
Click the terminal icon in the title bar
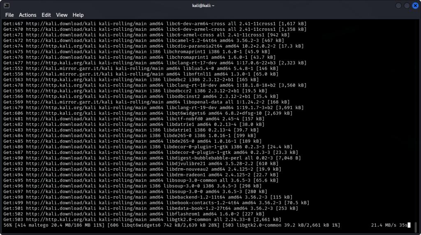[x=6, y=5]
